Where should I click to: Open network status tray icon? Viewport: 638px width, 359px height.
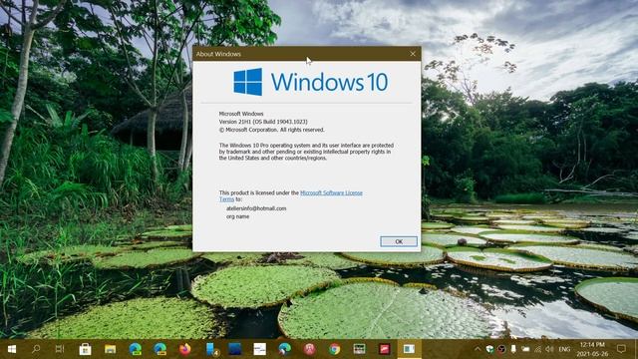pos(538,349)
